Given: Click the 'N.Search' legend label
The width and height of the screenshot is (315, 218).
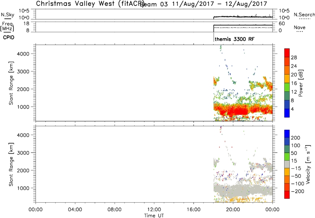Looking at the screenshot, I should coord(304,15).
